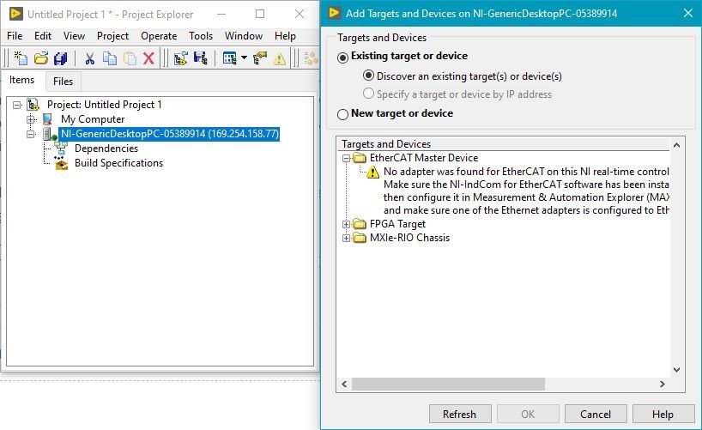Open the File menu
702x430 pixels.
point(15,36)
